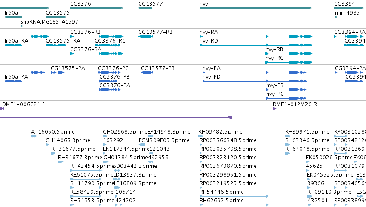Select EST RP003035798.5prime

201,153
